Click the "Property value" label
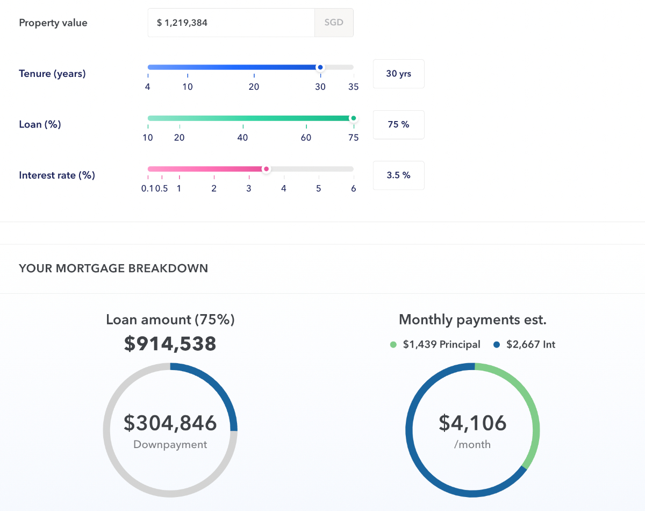The width and height of the screenshot is (645, 511). click(53, 23)
